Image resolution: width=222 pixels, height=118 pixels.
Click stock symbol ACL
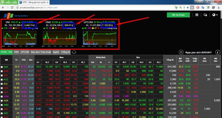tap(6, 84)
